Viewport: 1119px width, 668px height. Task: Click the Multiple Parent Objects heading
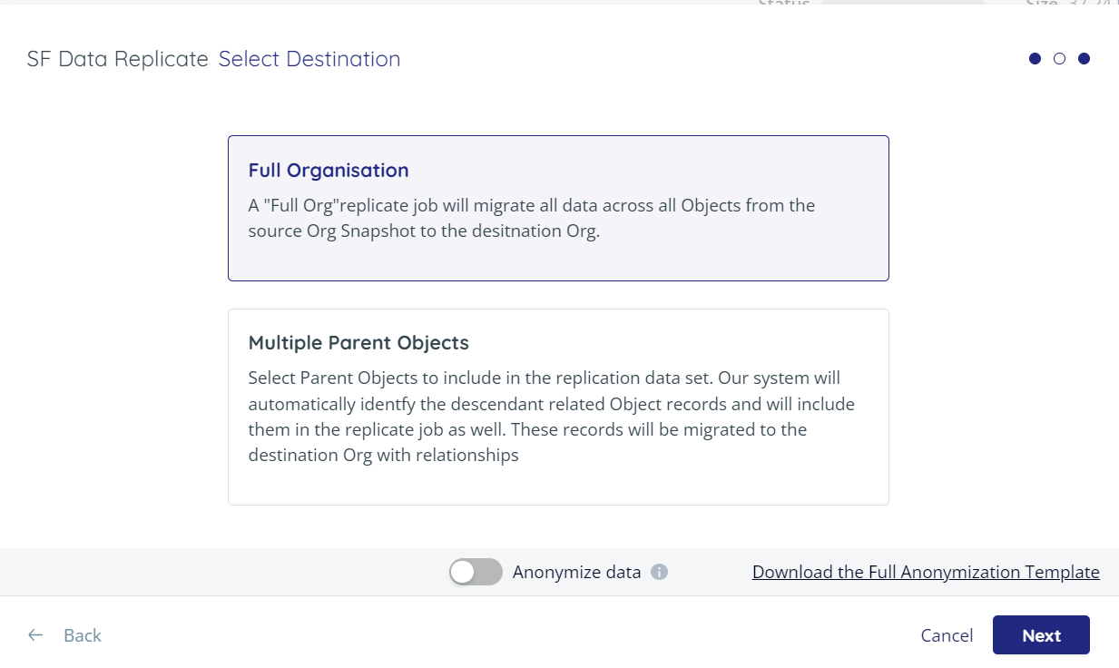pyautogui.click(x=358, y=342)
